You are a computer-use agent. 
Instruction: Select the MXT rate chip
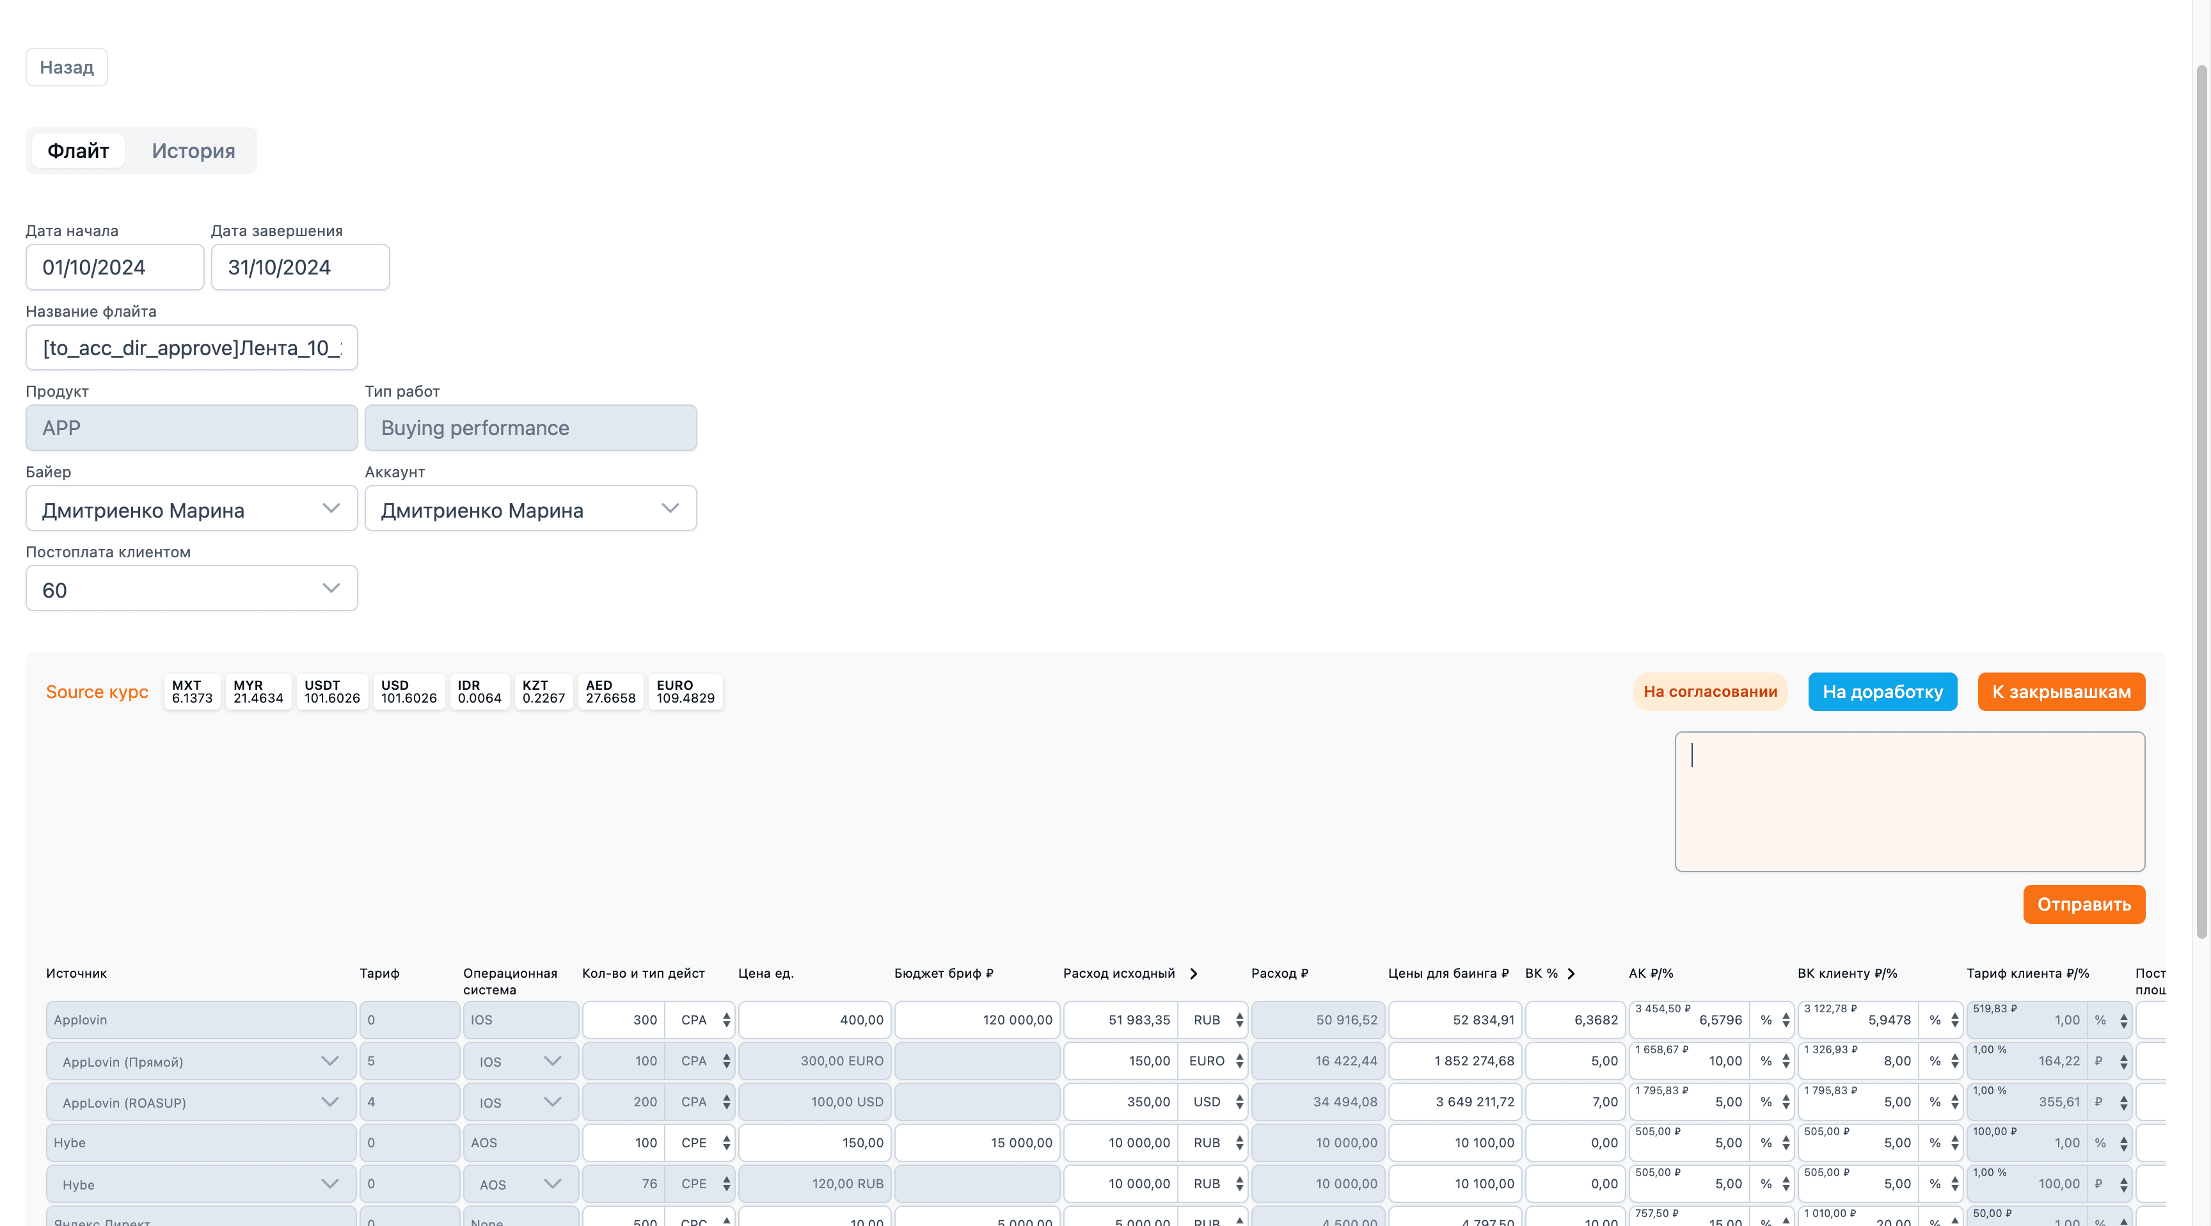click(193, 692)
